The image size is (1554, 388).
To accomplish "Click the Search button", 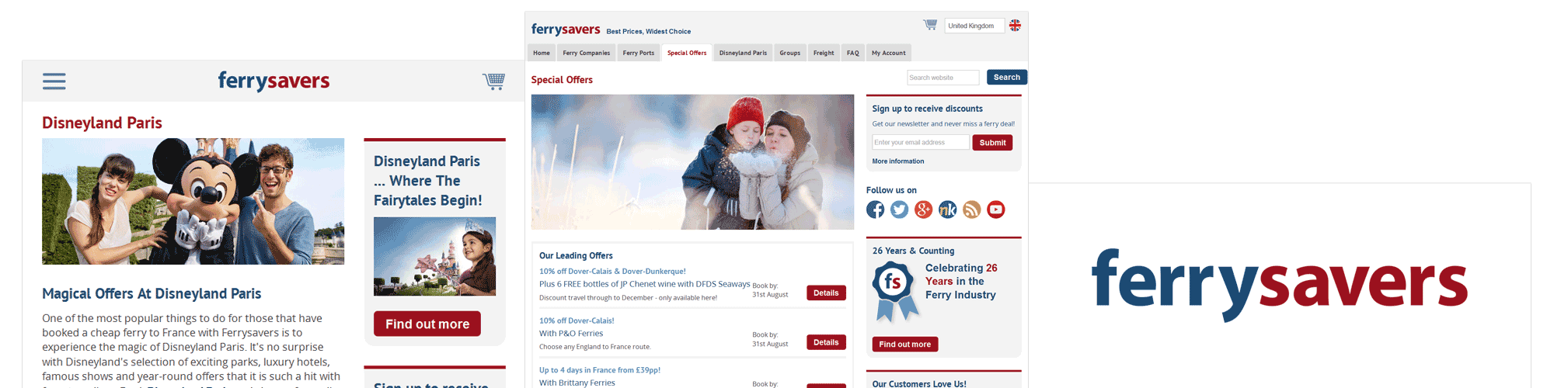I will pyautogui.click(x=1007, y=78).
